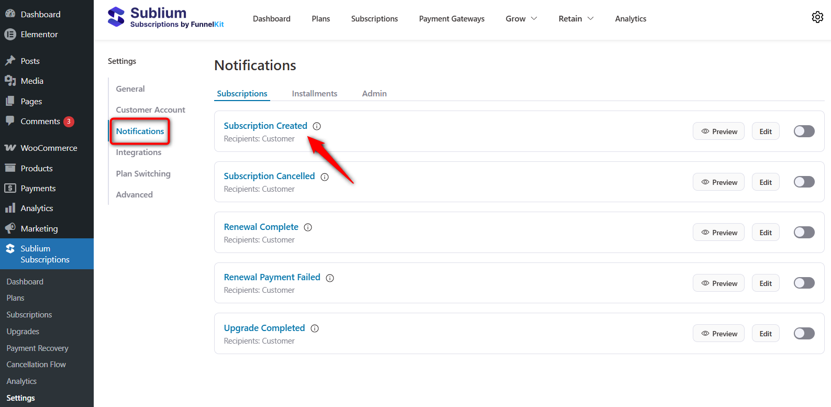Open the General settings section

(130, 89)
